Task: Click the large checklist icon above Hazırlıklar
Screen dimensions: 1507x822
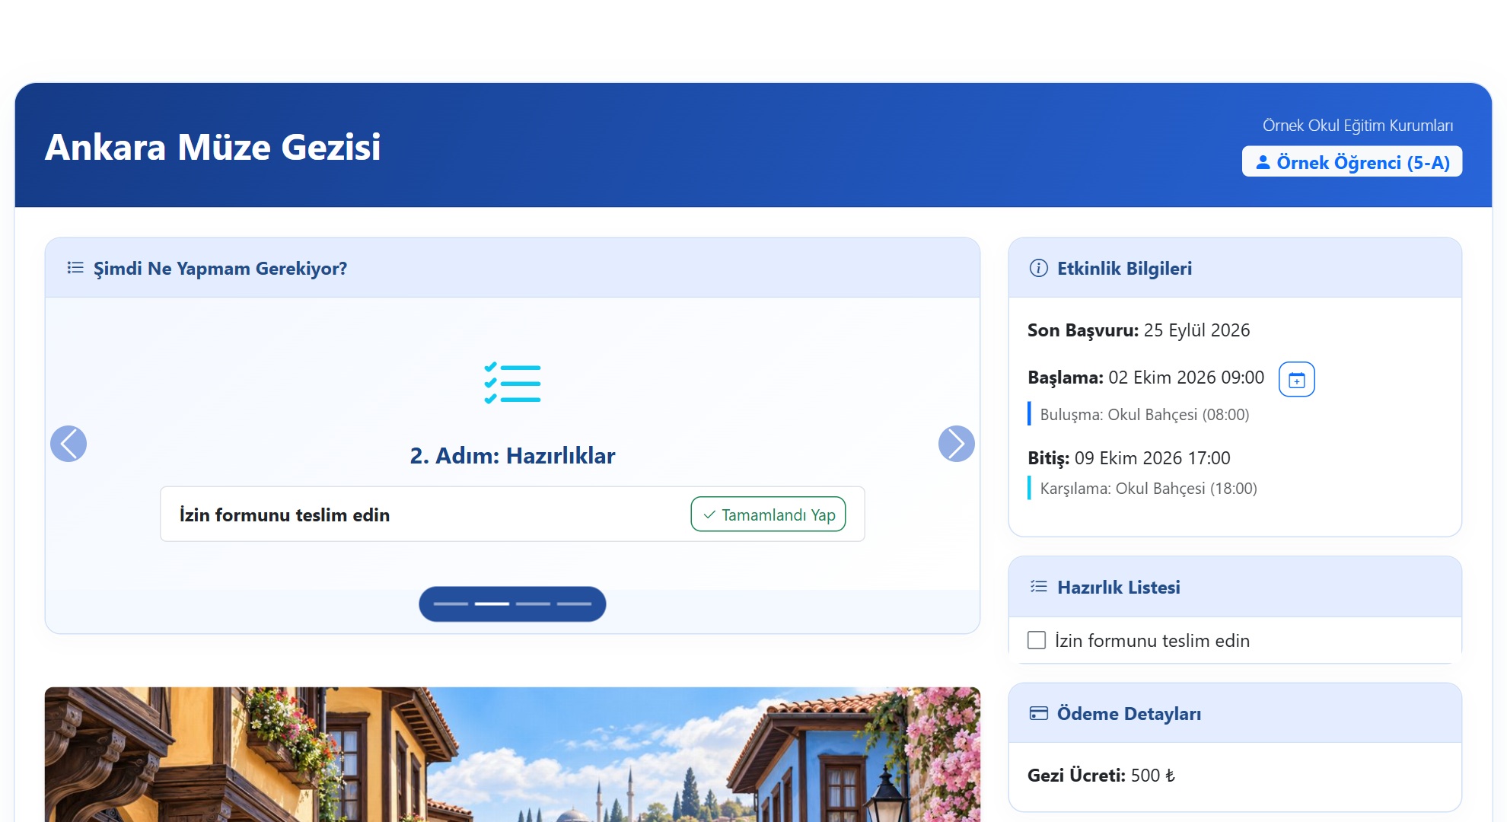Action: 512,383
